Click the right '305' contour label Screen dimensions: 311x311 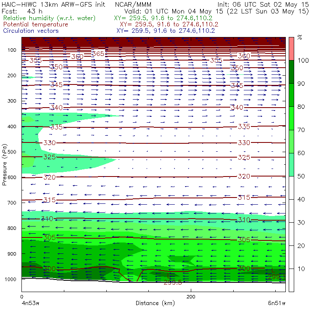[x=244, y=240]
